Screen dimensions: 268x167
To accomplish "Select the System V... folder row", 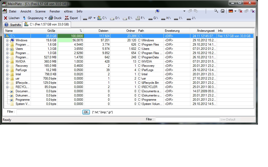I will click(x=129, y=104).
